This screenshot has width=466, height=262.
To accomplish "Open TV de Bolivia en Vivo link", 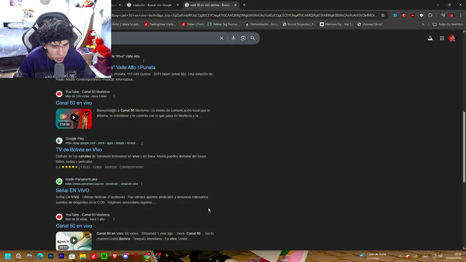I will click(x=79, y=150).
